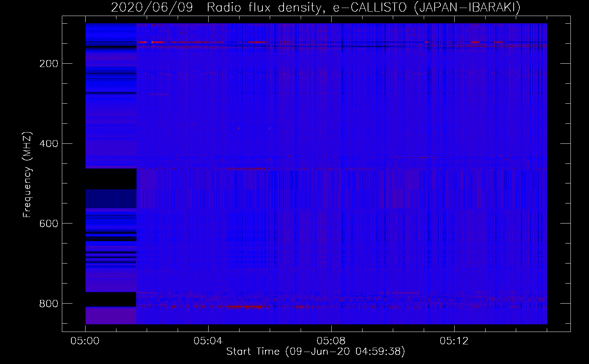Click the 'Frequency (MHZ)' axis label
This screenshot has height=364, width=589.
coord(27,175)
